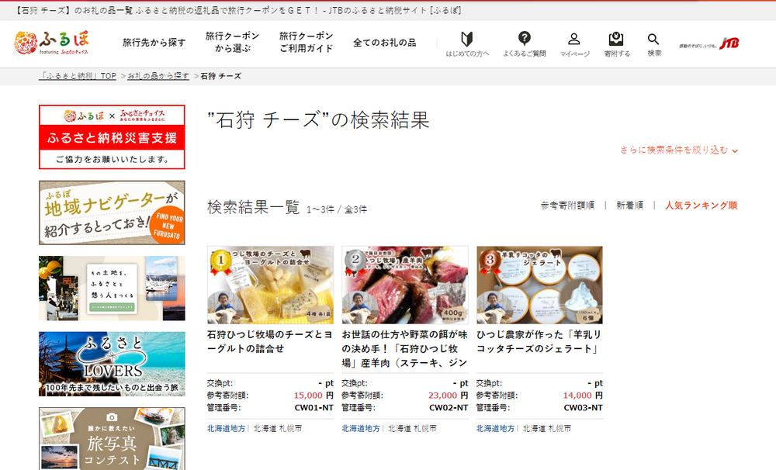This screenshot has height=470, width=776.
Task: Expand さらに検索条件を絞り込む filter options
Action: pos(678,150)
